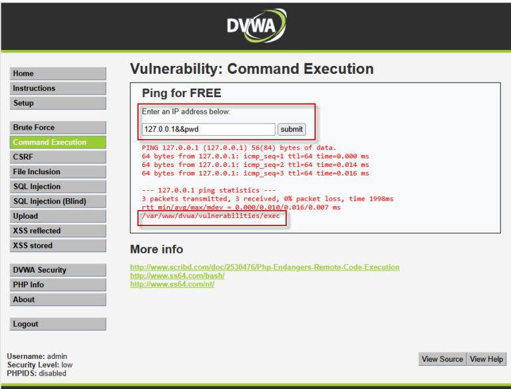
Task: Open the Home menu item
Action: 58,74
